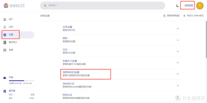The width and height of the screenshot is (207, 103).
Task: Click the Immich logo
Action: coord(14,6)
